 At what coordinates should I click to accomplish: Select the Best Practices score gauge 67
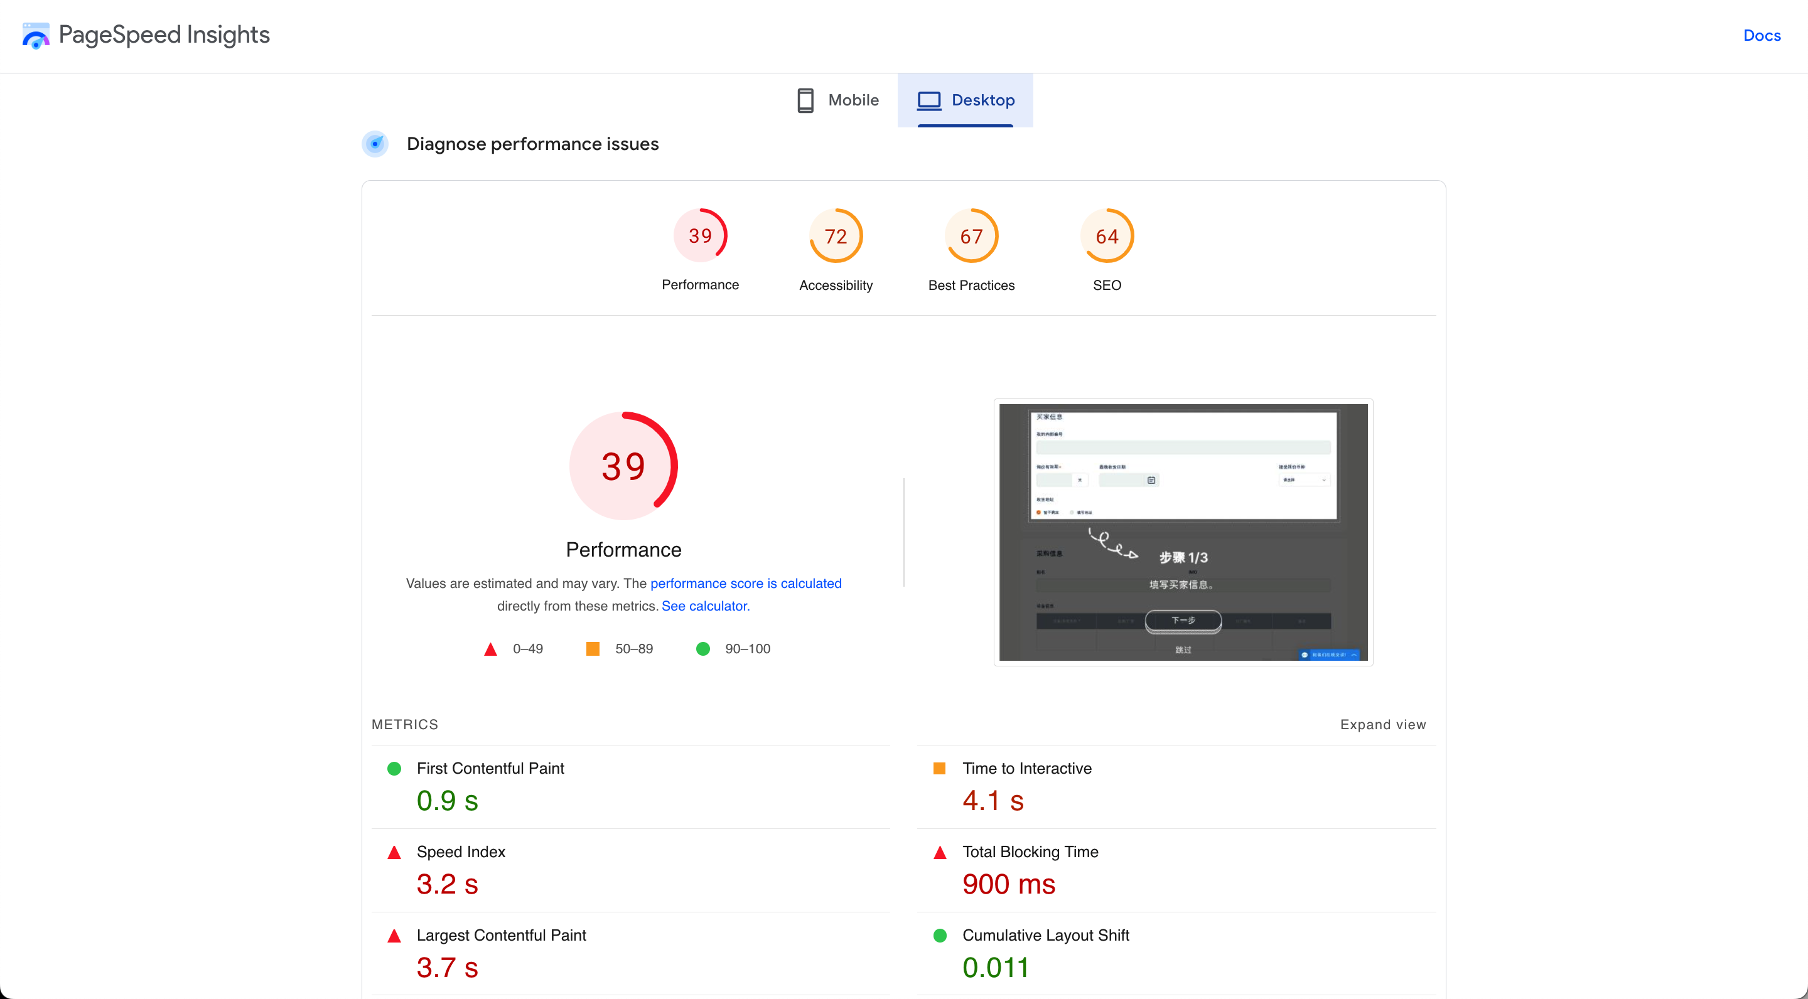coord(971,237)
